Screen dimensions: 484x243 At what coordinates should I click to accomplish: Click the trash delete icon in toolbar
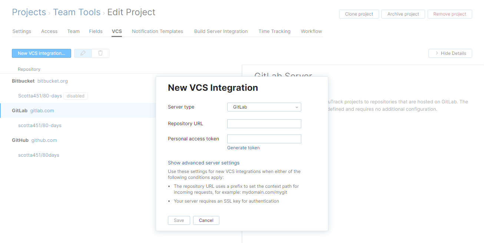[x=100, y=53]
